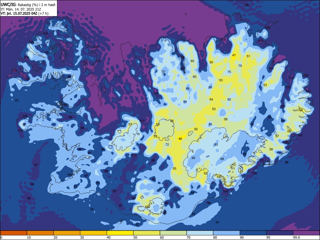
Task: Click the pale yellow 50–60 legend swatch
Action: 147,233
